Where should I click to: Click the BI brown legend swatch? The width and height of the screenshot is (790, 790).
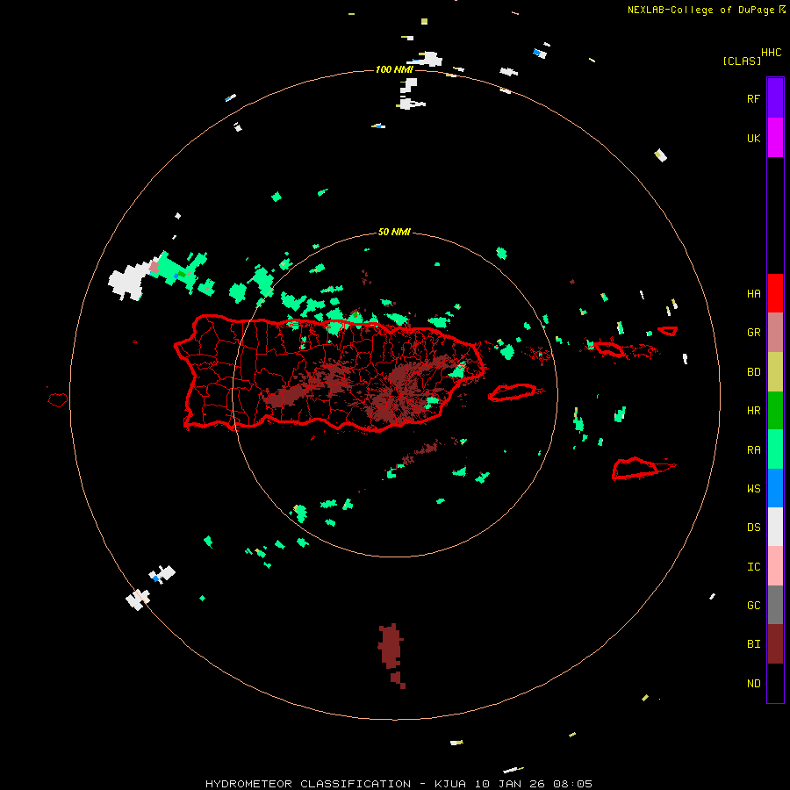click(775, 644)
